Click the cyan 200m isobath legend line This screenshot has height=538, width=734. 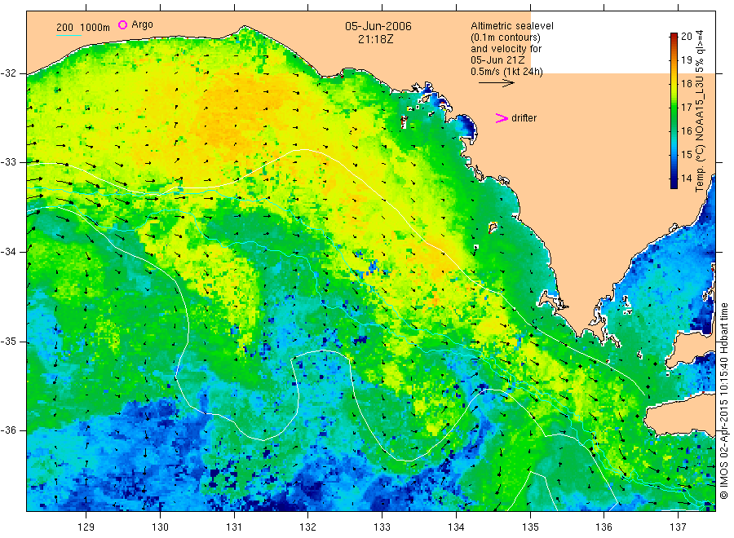[69, 34]
